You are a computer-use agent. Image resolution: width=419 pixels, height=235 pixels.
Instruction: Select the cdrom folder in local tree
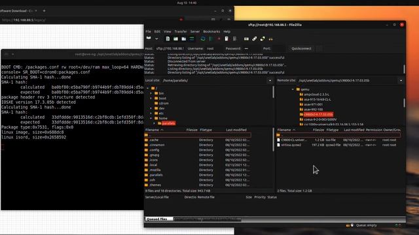(x=164, y=103)
